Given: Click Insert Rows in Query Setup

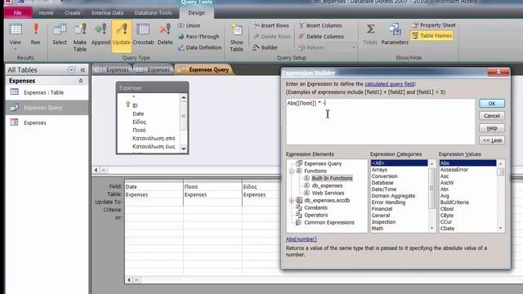Looking at the screenshot, I should pos(270,25).
